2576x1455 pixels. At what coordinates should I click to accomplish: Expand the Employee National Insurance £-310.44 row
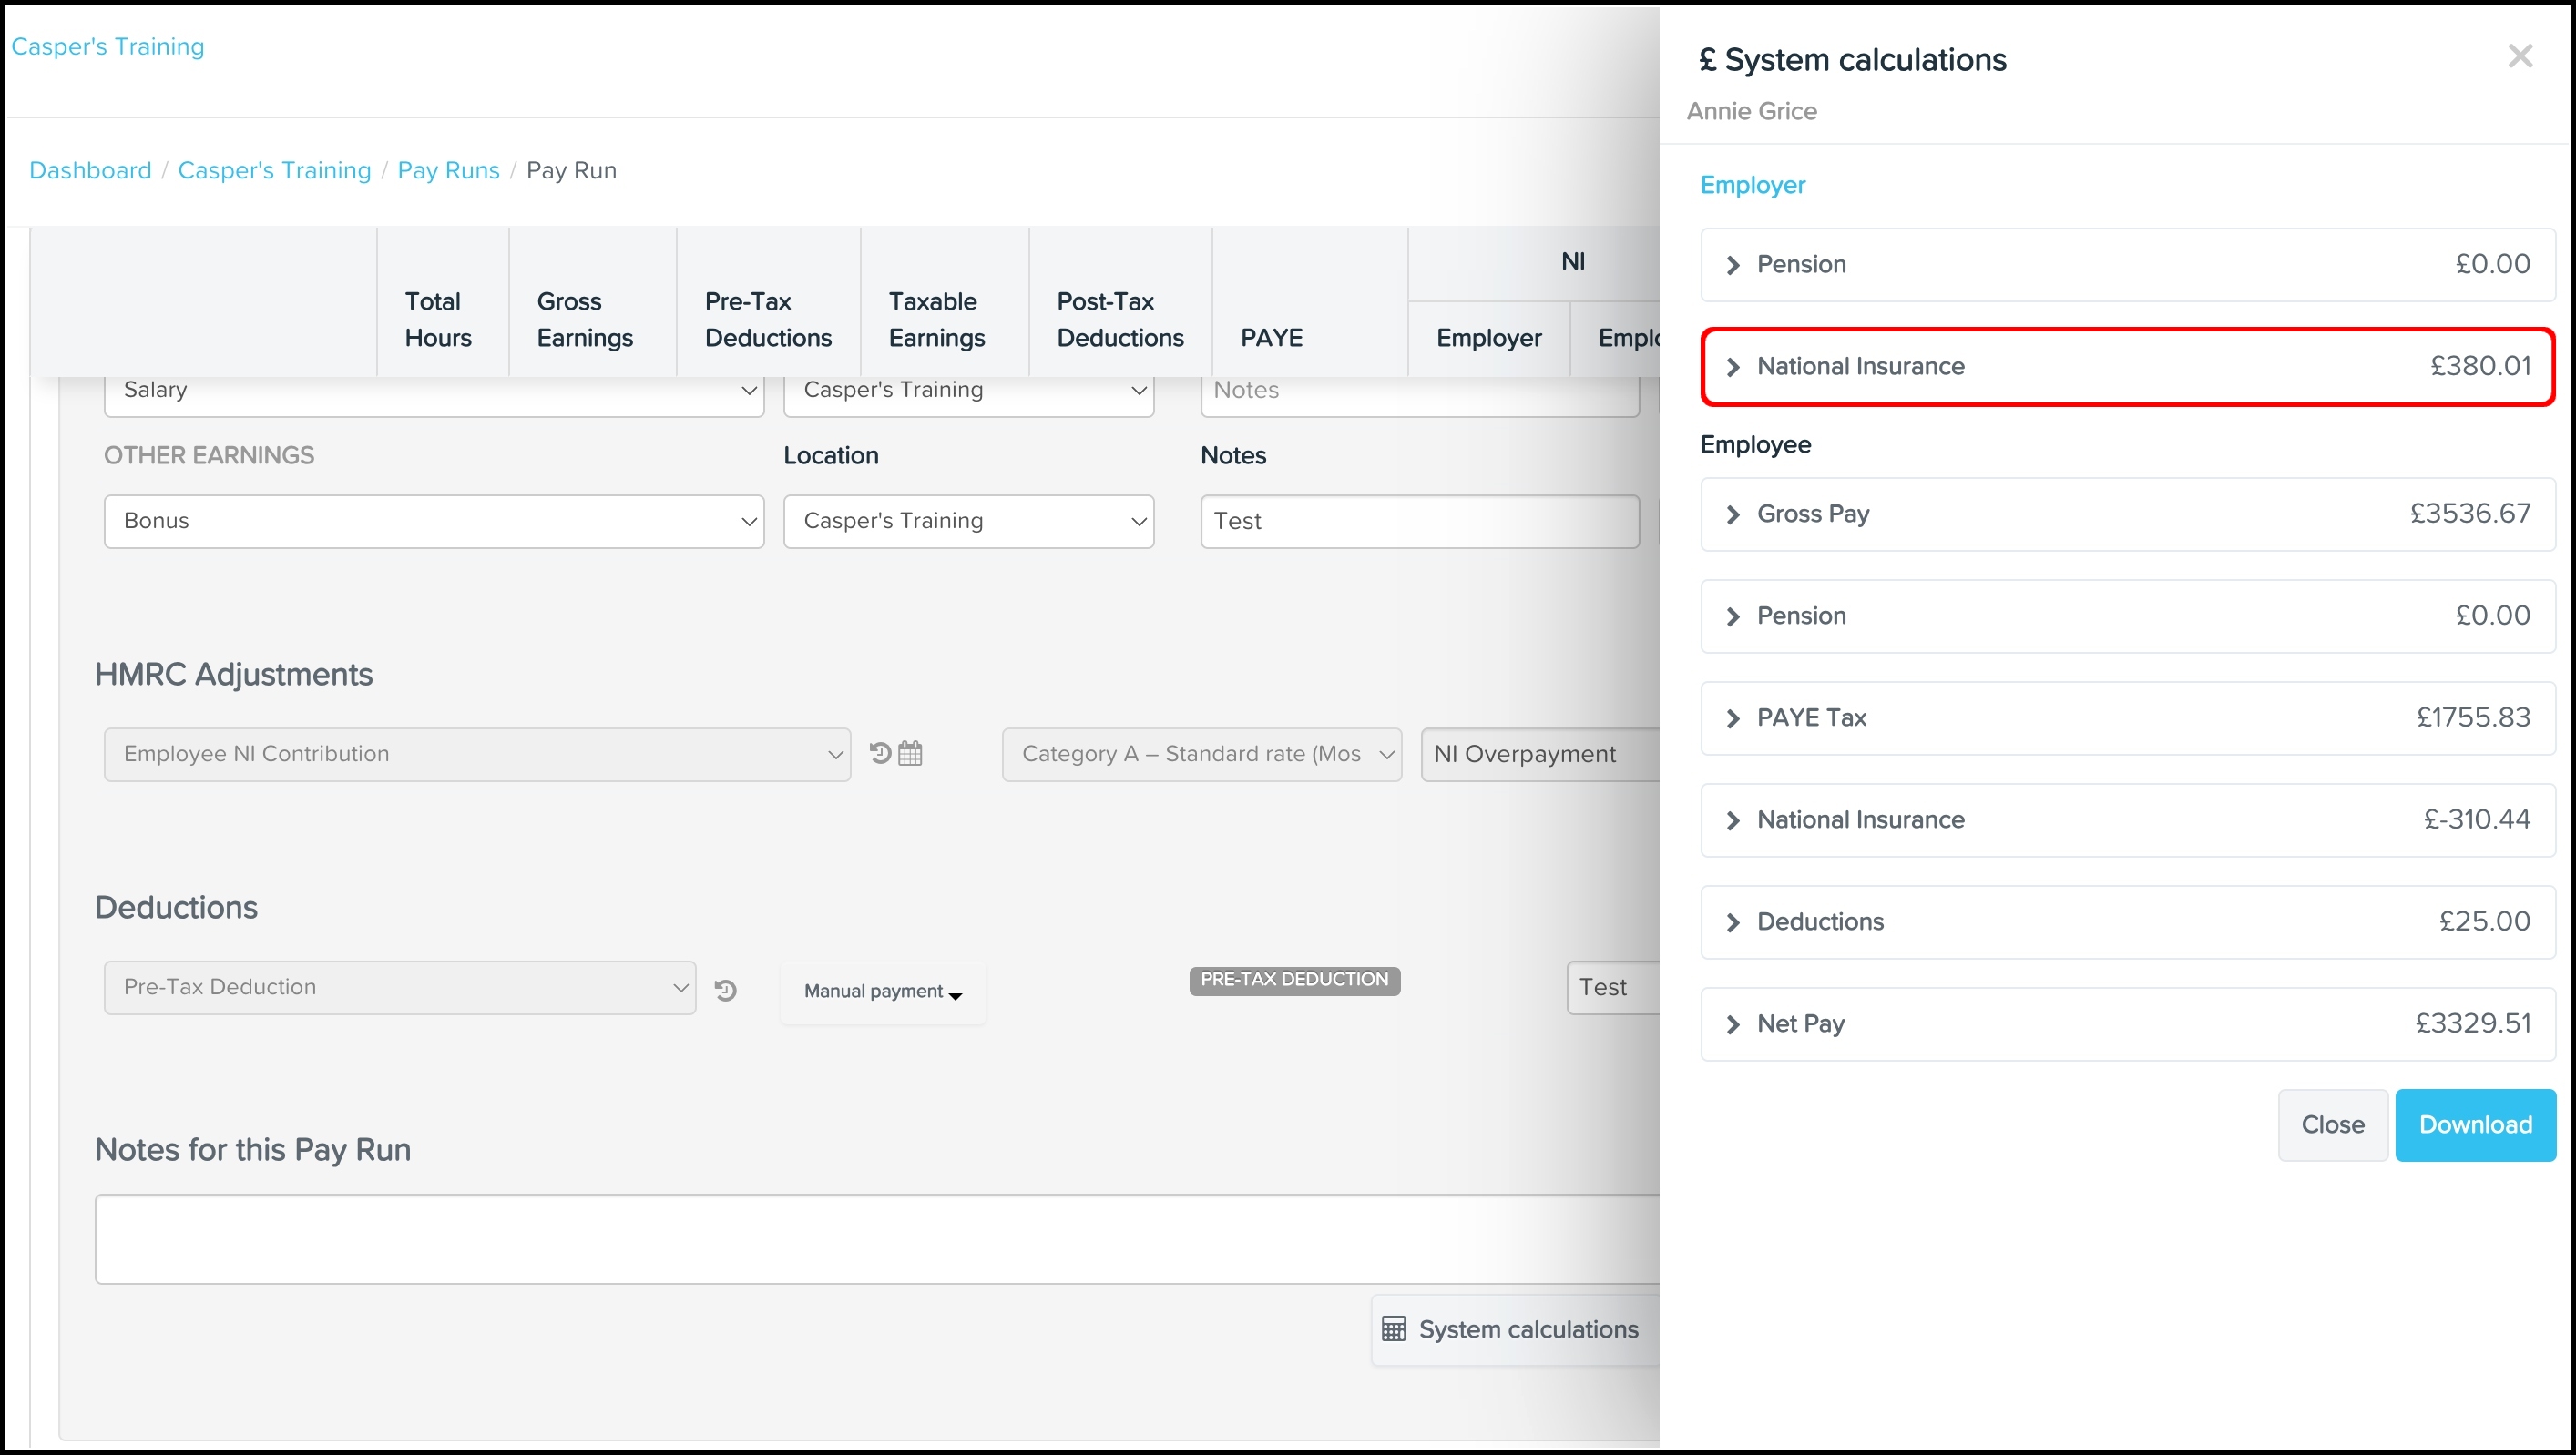tap(2128, 819)
